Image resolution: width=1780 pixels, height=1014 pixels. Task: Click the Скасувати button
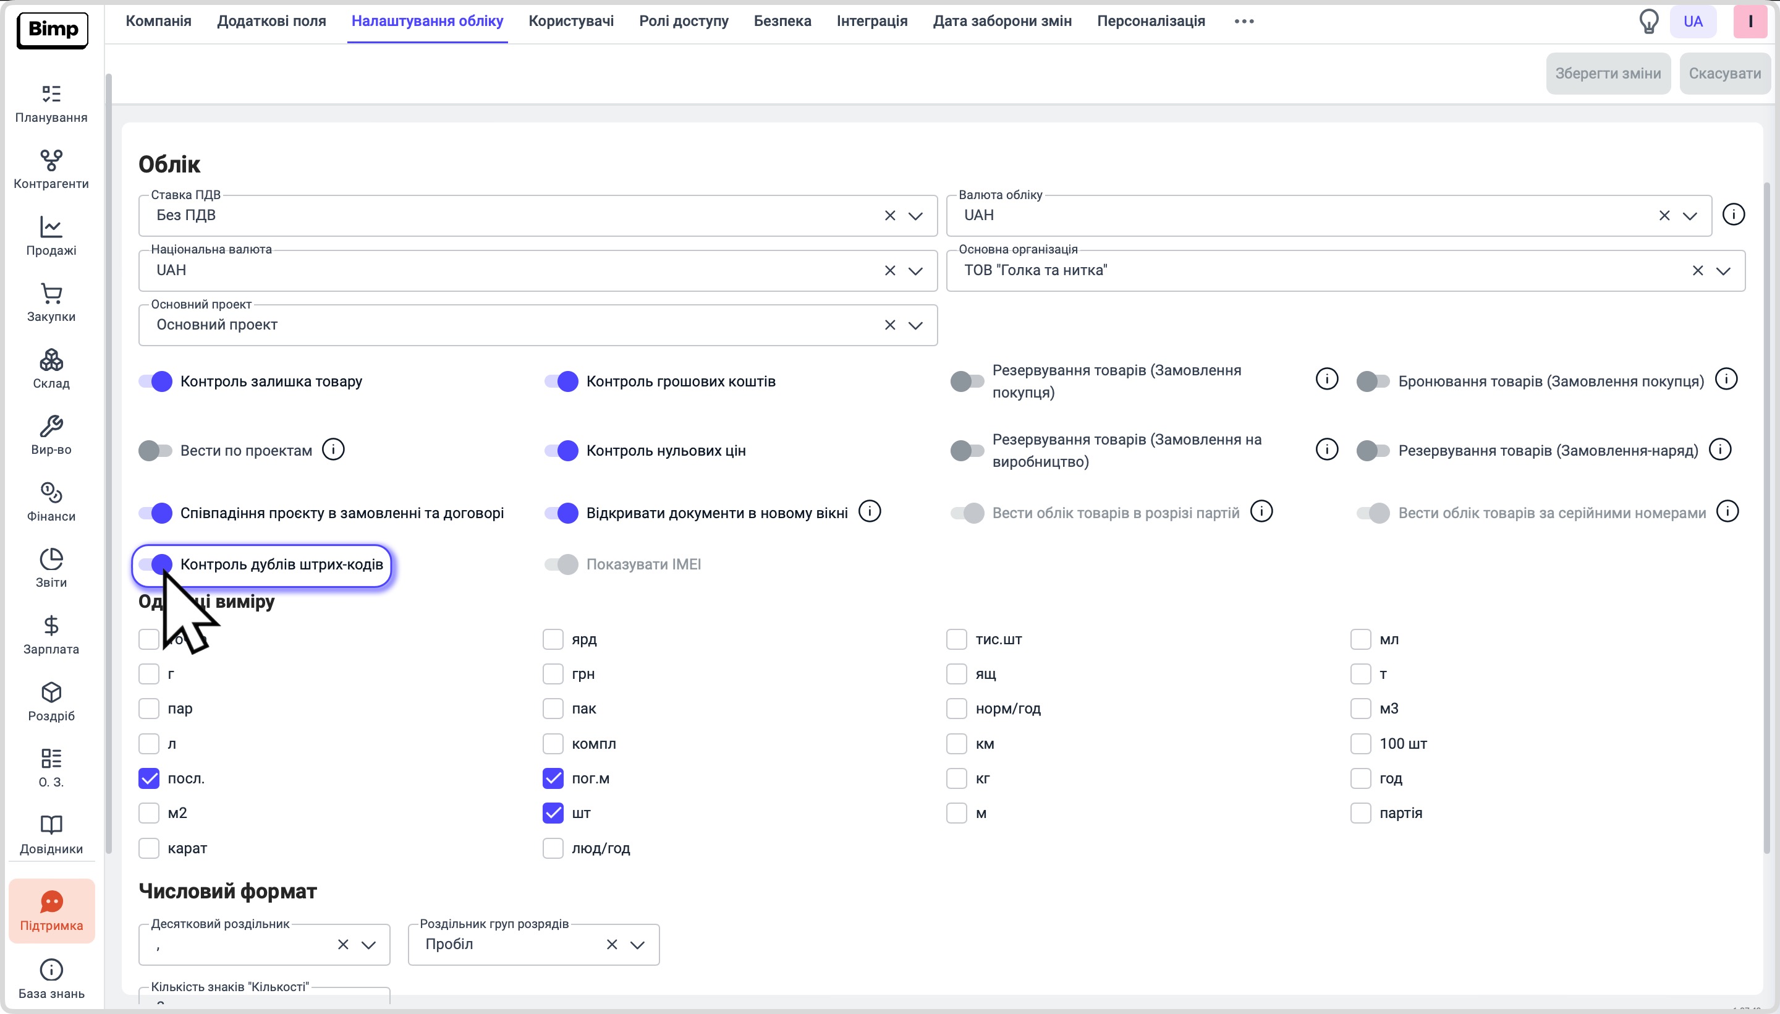1725,74
